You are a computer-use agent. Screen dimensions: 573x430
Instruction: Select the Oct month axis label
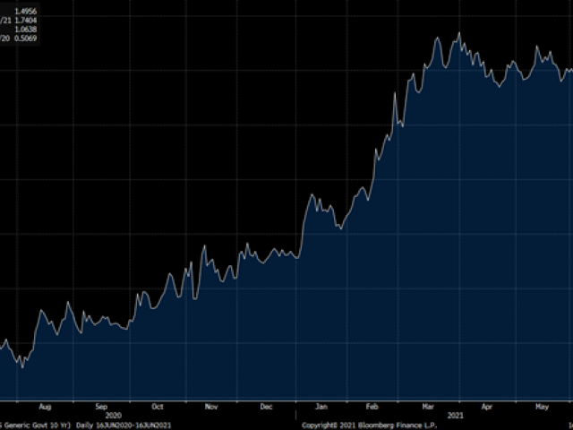(x=158, y=406)
